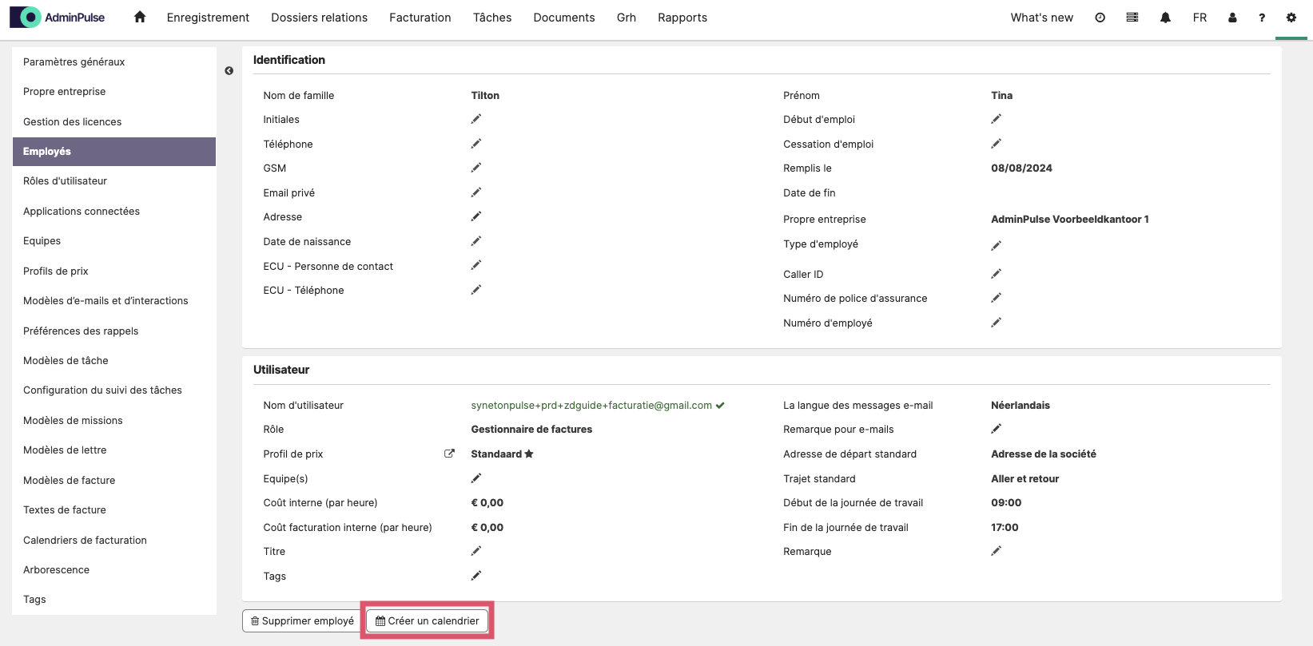
Task: Open the Grh menu
Action: coord(627,18)
